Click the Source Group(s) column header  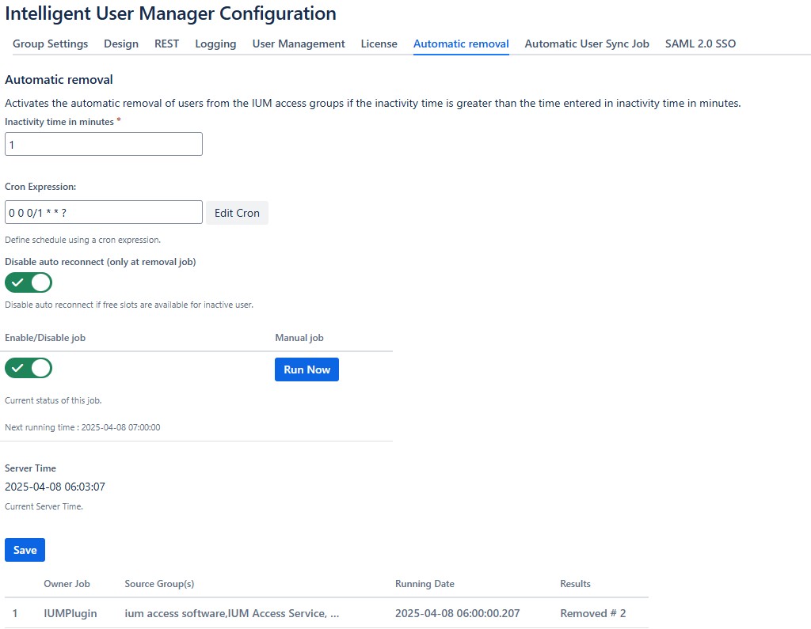(159, 584)
